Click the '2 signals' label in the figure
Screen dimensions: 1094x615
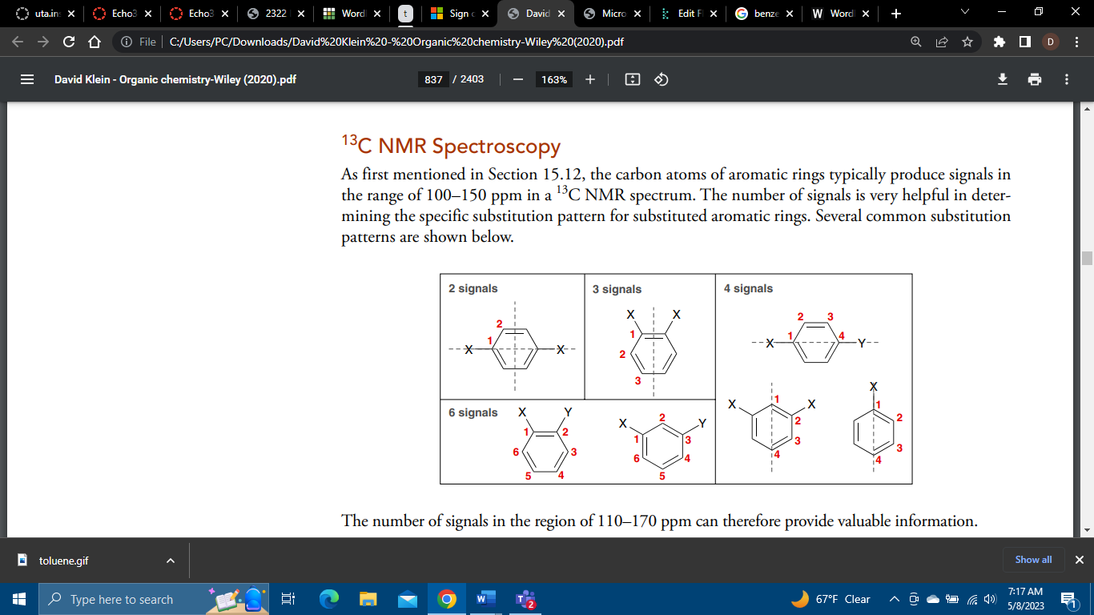473,288
